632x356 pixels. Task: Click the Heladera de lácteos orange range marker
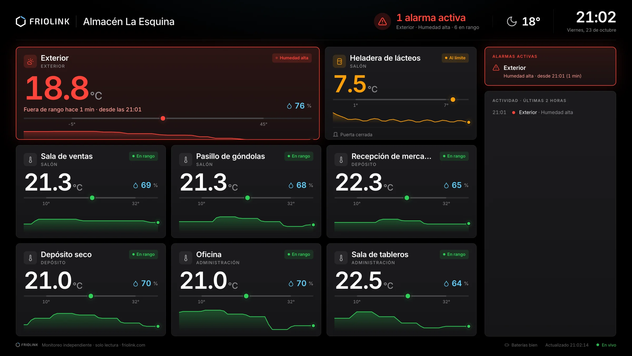click(453, 99)
